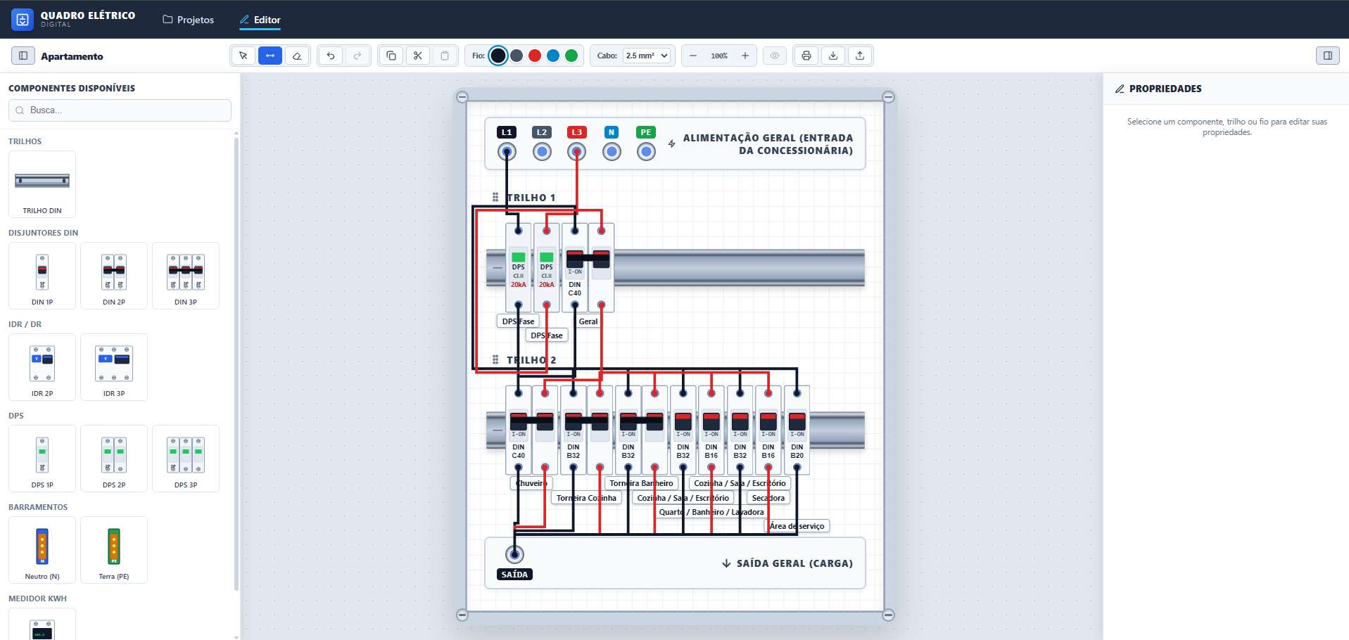The height and width of the screenshot is (640, 1349).
Task: Pick the DIN 2P breaker component
Action: pyautogui.click(x=114, y=276)
